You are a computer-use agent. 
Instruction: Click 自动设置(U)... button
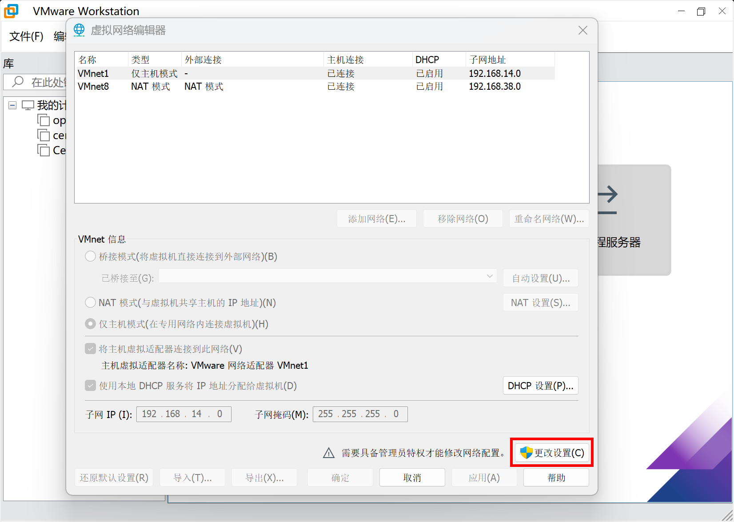[540, 278]
